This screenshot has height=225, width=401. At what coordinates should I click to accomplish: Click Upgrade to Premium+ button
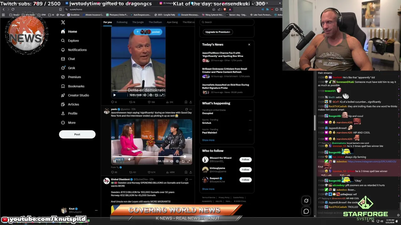click(x=218, y=32)
